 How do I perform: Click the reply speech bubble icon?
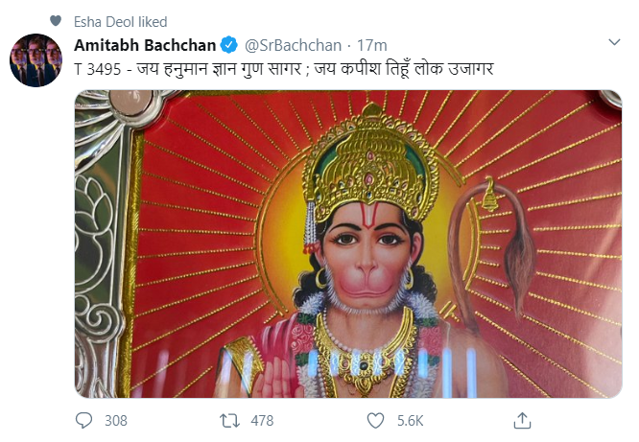tap(84, 420)
